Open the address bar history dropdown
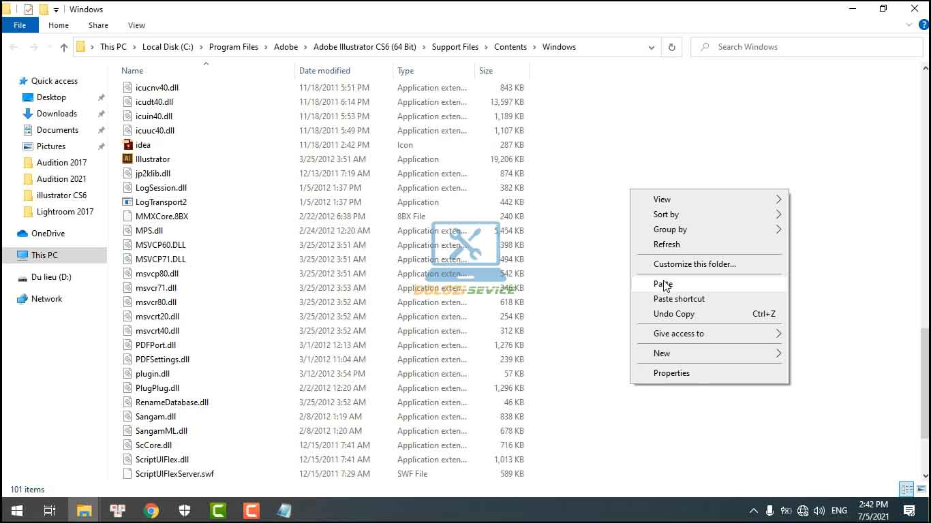This screenshot has width=931, height=523. (x=651, y=47)
